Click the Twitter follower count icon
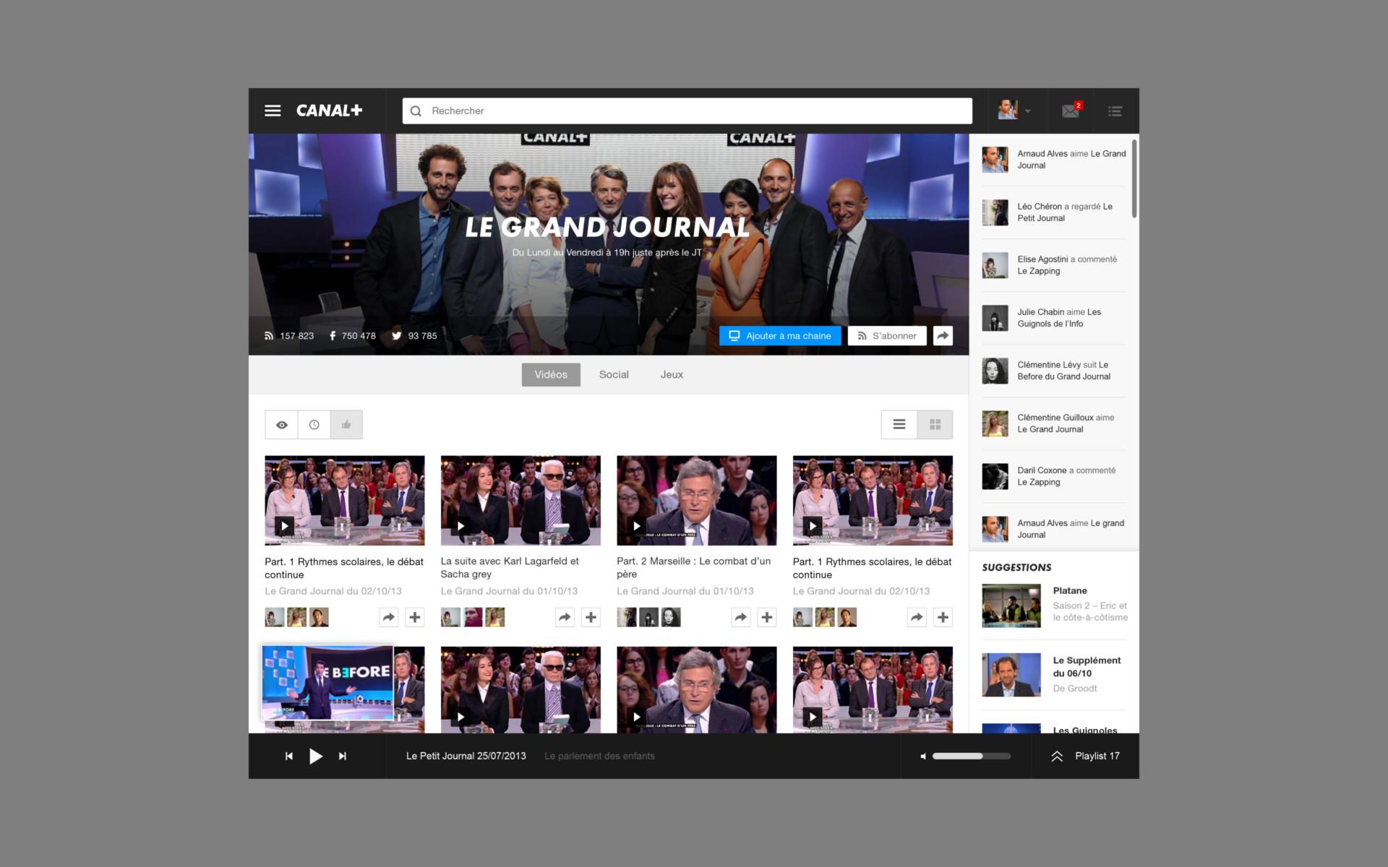 [397, 335]
